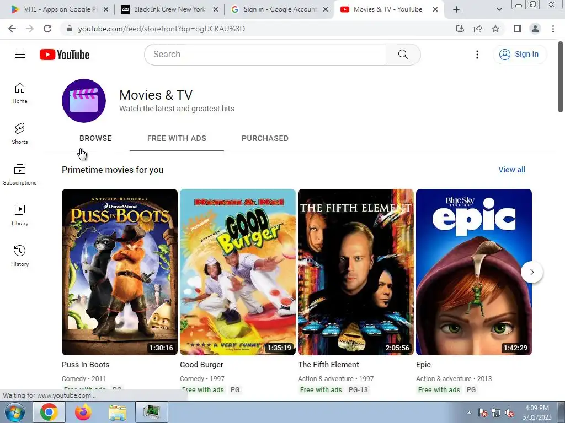Click the Action Center flag tray icon
565x423 pixels.
click(x=483, y=413)
